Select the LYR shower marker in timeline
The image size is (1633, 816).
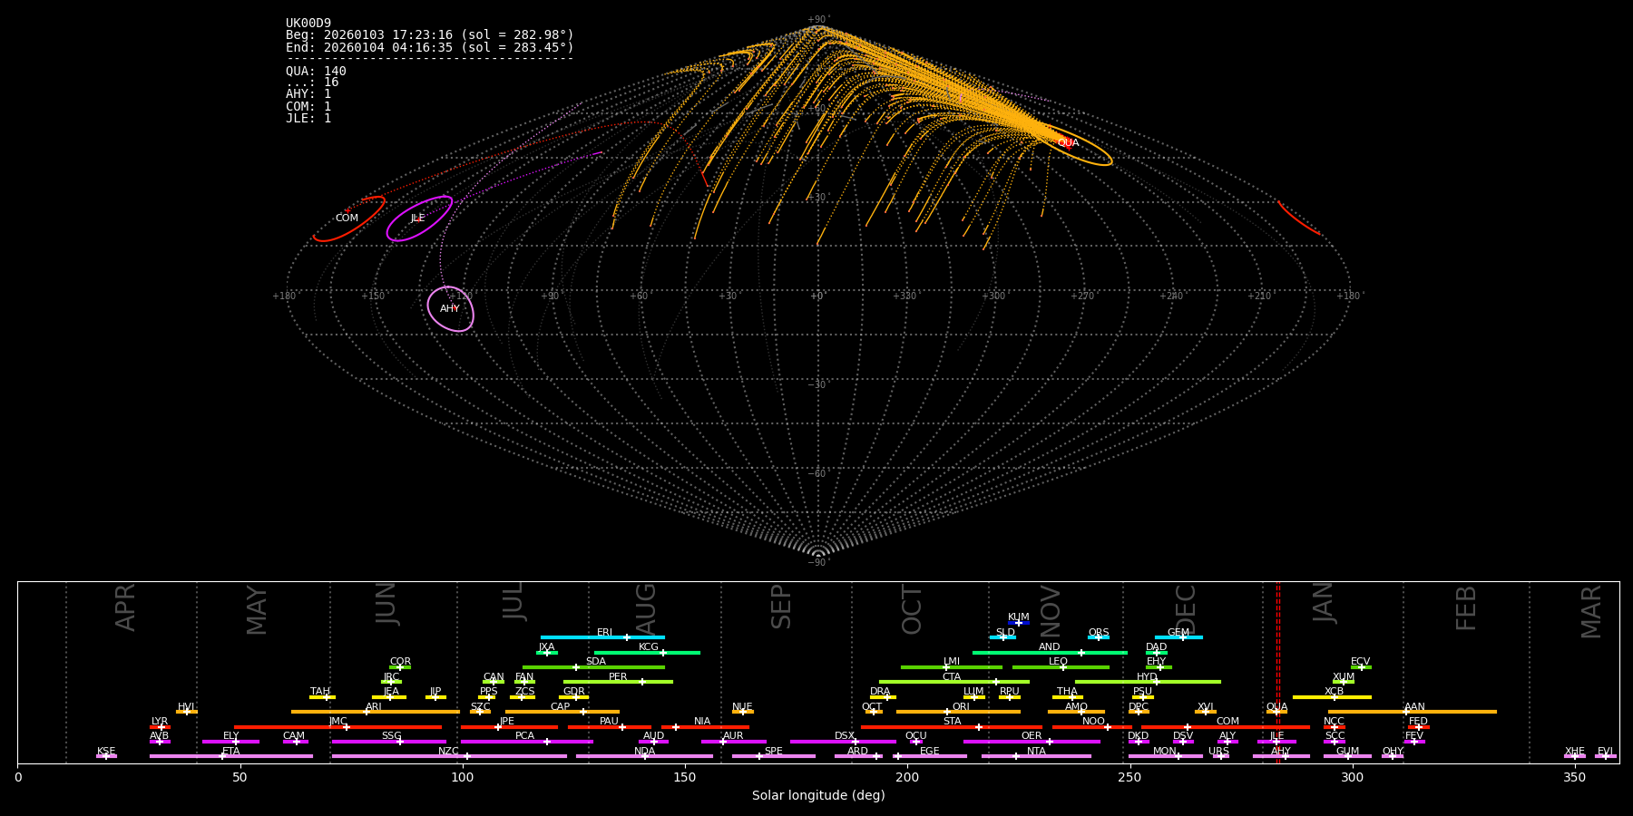(x=161, y=727)
